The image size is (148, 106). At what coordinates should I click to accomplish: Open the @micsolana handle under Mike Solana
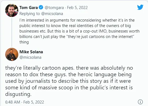coord(30,57)
